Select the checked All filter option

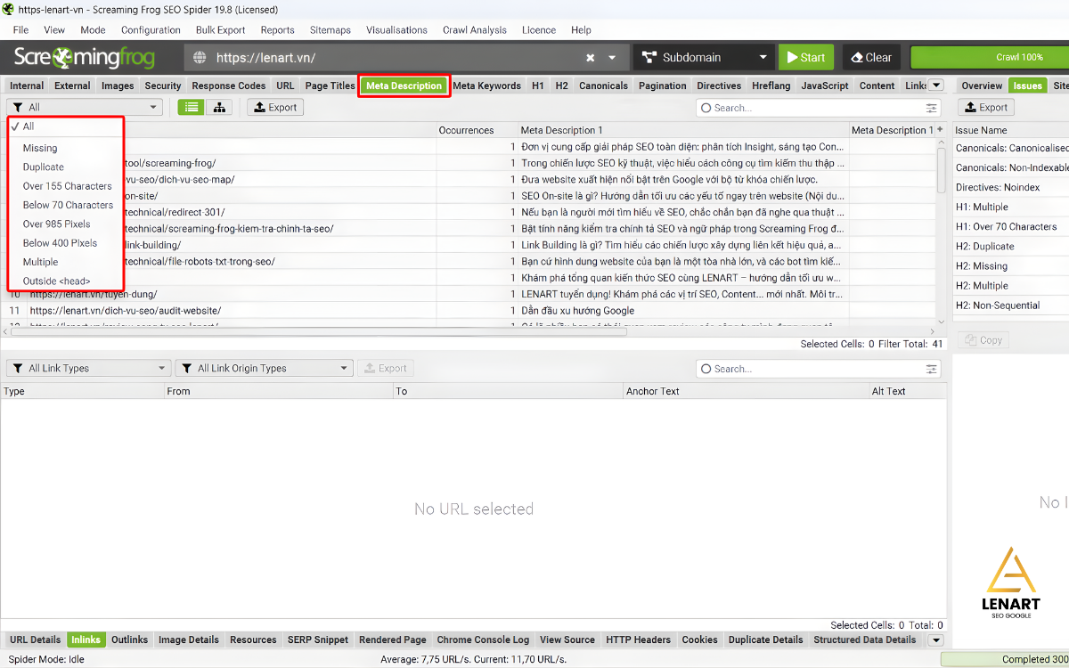point(29,126)
